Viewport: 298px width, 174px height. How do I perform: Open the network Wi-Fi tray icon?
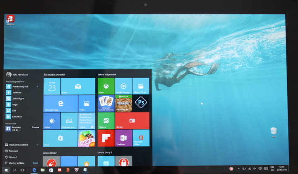[249, 169]
